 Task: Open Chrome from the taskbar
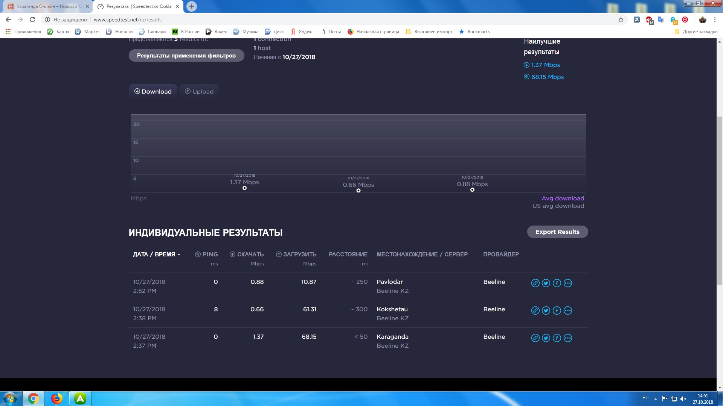[x=33, y=398]
